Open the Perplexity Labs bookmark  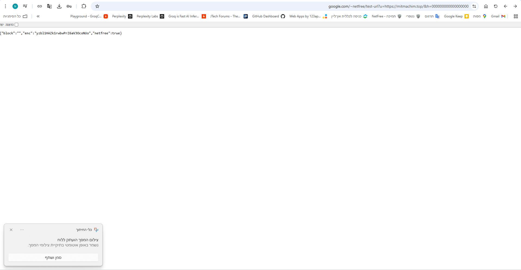coord(148,16)
